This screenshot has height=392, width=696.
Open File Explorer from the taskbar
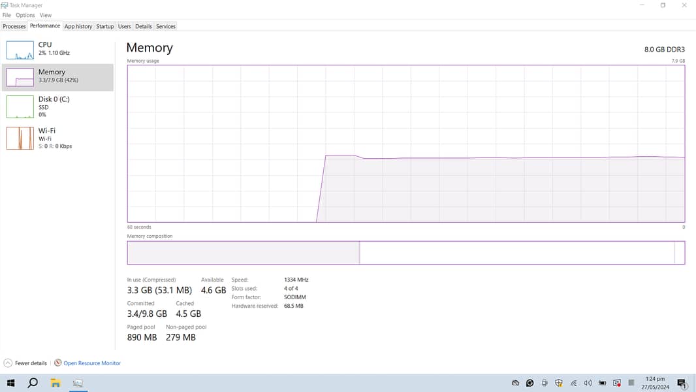tap(55, 384)
